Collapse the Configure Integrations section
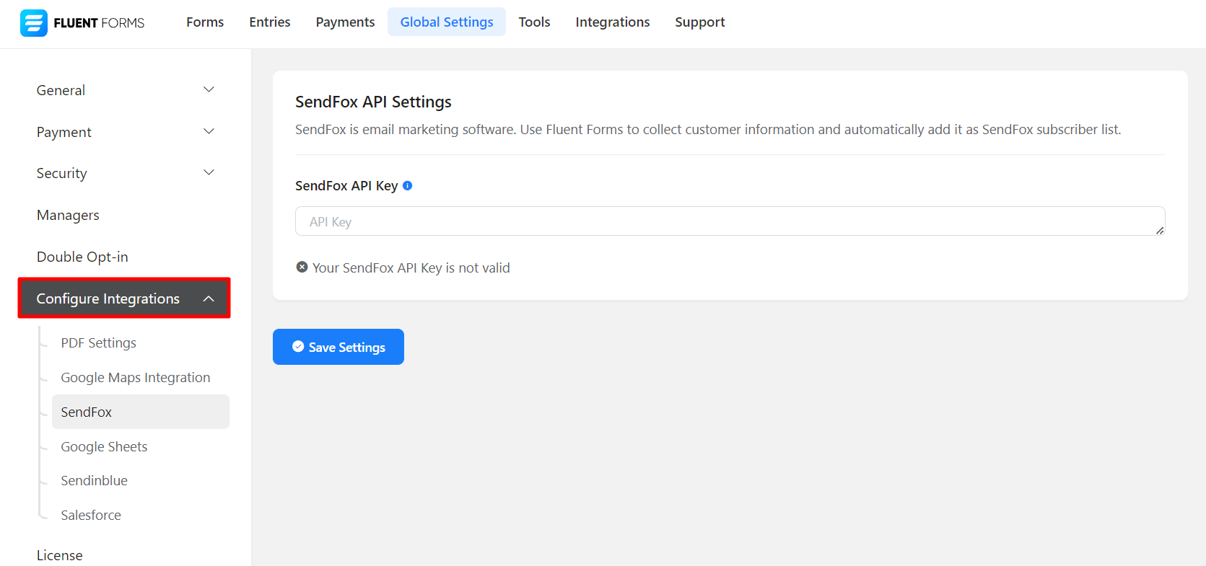 (x=209, y=299)
